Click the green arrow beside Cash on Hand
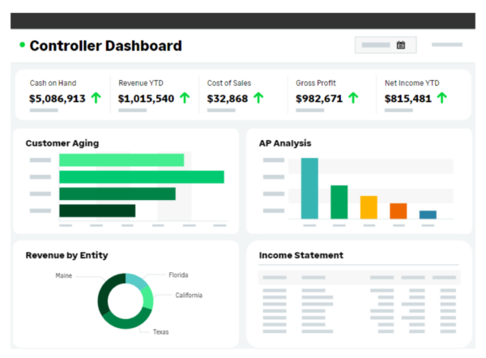486x358 pixels. (96, 98)
